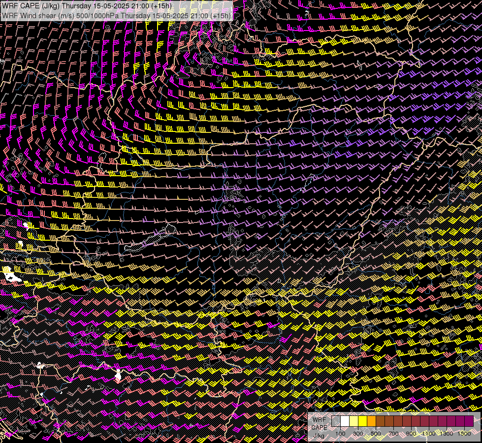Click the legend value 100
Viewport: 482px width, 443px height.
(x=340, y=434)
